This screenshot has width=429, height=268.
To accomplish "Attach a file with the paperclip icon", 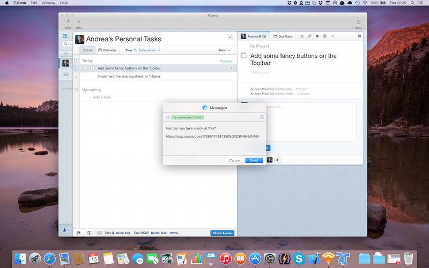I will pyautogui.click(x=309, y=36).
